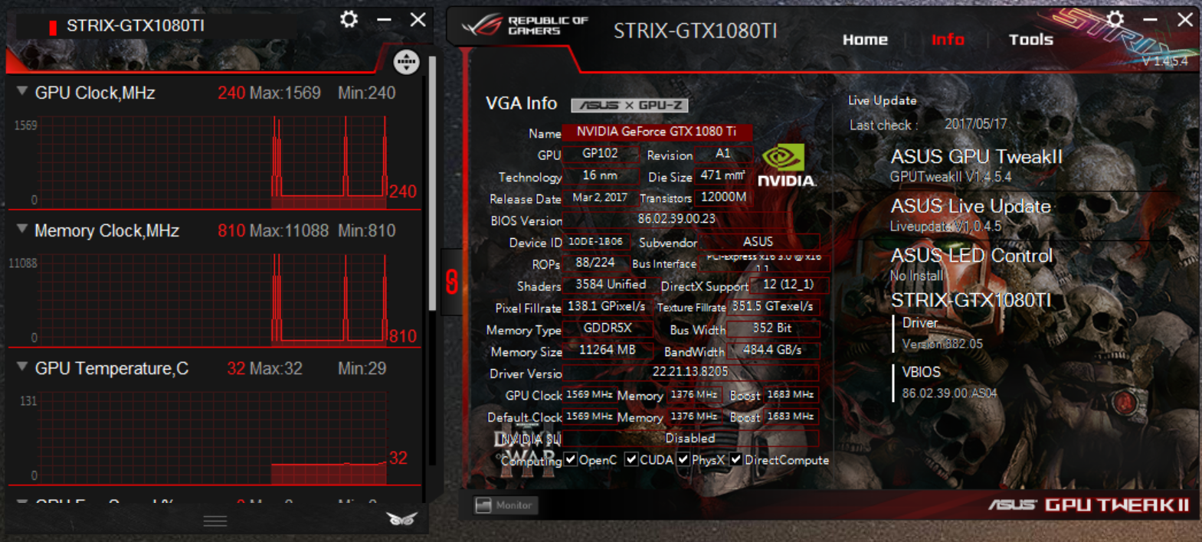This screenshot has height=542, width=1202.
Task: Click the ASUS x GPU-Z button
Action: pyautogui.click(x=630, y=105)
